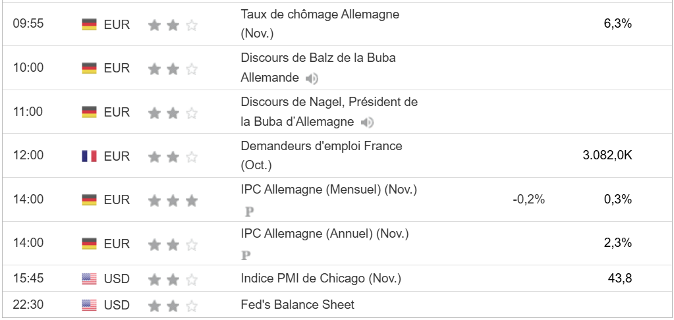Open Indice PMI de Chicago event

pos(321,278)
